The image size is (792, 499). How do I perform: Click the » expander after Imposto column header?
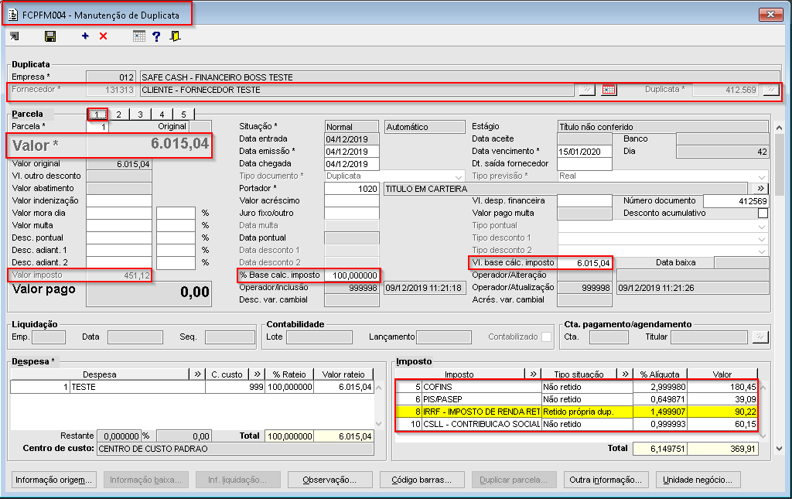coord(534,374)
